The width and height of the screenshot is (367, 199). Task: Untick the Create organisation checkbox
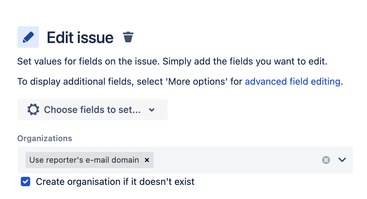25,182
